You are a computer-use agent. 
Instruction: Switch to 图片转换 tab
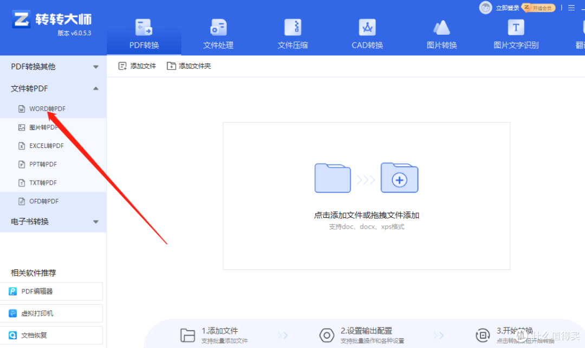(x=442, y=34)
